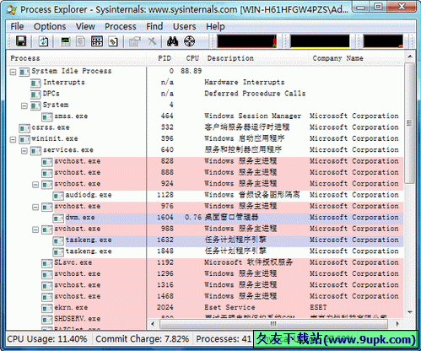421x351 pixels.
Task: Click the vertical scrollbar up arrow
Action: coord(410,57)
